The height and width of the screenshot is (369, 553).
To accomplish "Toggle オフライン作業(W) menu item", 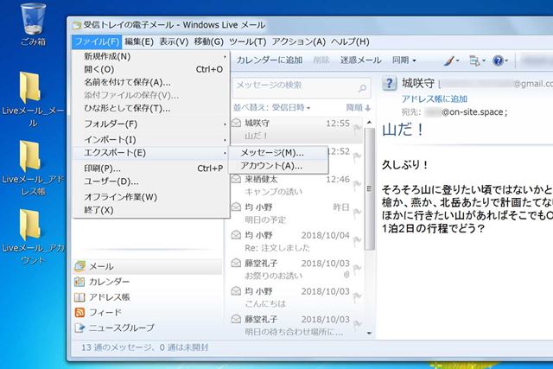I will pos(151,197).
